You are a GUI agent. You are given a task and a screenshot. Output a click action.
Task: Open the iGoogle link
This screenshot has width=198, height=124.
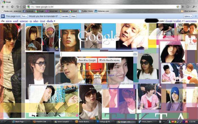coord(169,21)
